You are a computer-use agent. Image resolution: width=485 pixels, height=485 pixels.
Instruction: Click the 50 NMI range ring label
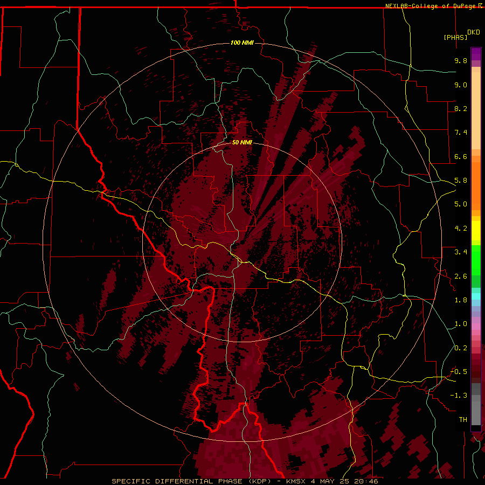[x=242, y=142]
